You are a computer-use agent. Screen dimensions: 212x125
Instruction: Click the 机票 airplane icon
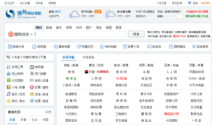point(32,101)
